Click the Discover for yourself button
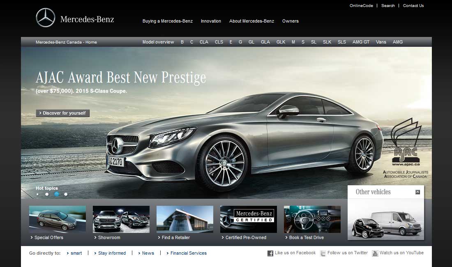452x267 pixels. tap(63, 113)
